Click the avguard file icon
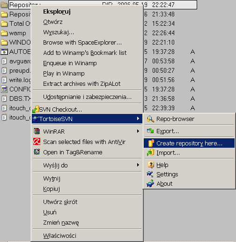Image resolution: width=236 pixels, height=242 pixels. [4, 61]
